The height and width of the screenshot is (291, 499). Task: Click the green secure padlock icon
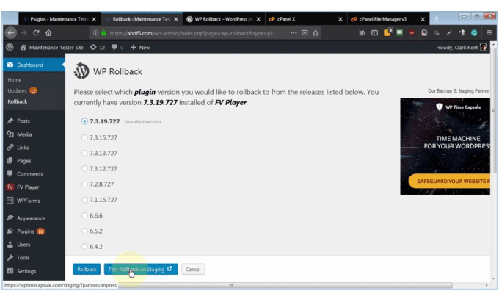coord(103,32)
